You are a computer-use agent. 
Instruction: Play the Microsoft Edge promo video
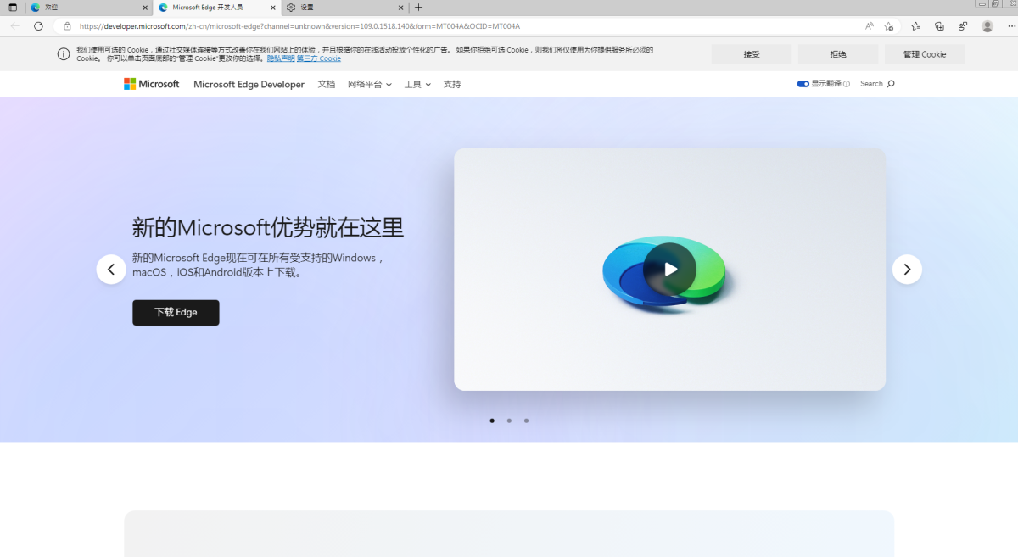[x=670, y=270]
